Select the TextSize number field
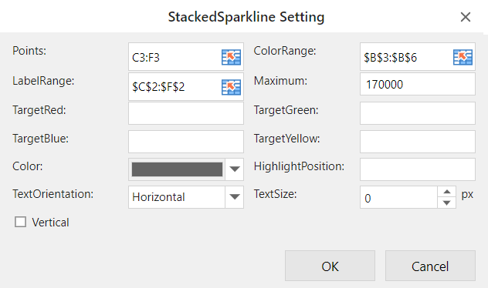The height and width of the screenshot is (288, 488). [398, 197]
